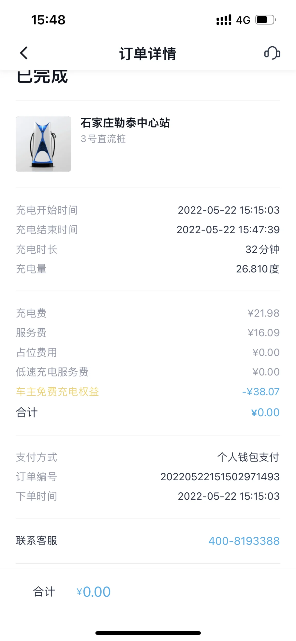Tap the 联系客服 row label
The width and height of the screenshot is (296, 641).
click(x=37, y=541)
